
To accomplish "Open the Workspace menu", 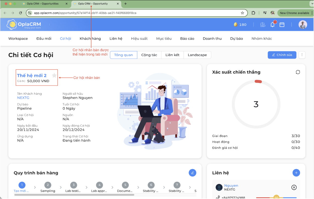I will click(18, 38).
